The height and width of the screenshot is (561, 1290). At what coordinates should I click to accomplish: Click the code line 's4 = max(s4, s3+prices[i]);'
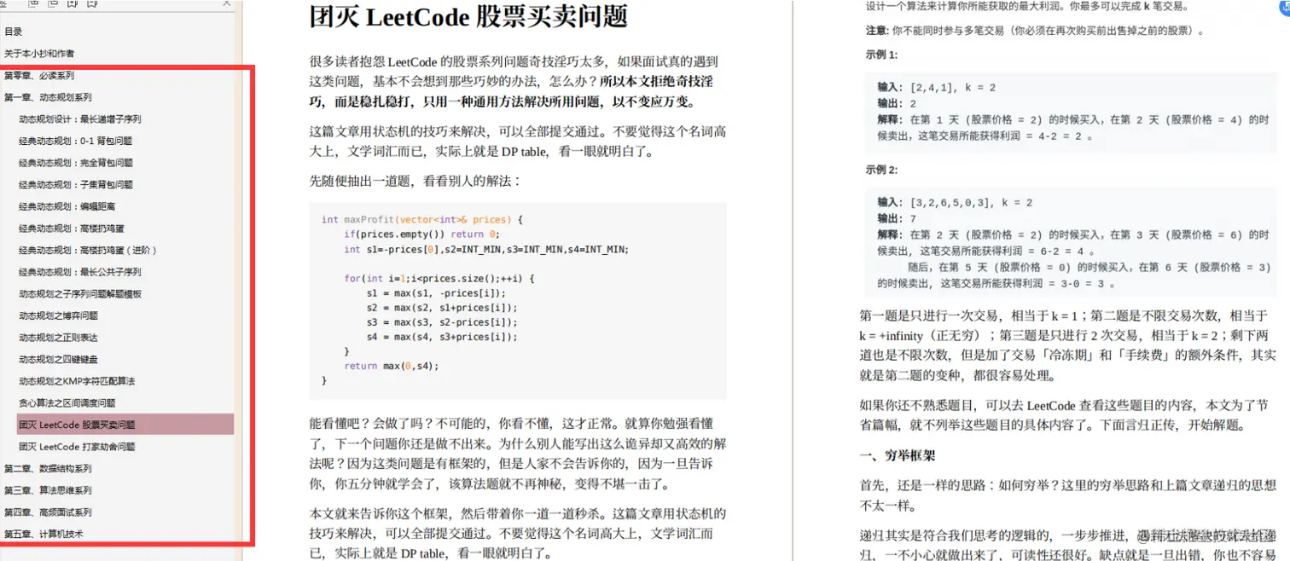click(442, 337)
